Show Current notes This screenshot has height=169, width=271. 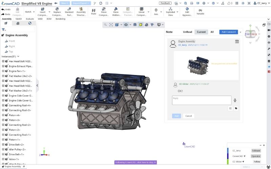(201, 32)
